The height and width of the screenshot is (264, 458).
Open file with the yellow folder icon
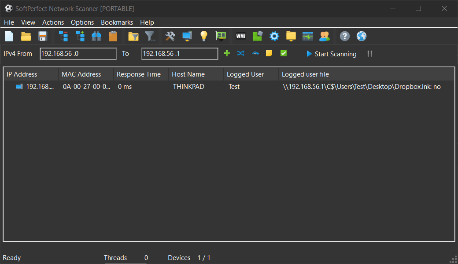pyautogui.click(x=26, y=36)
